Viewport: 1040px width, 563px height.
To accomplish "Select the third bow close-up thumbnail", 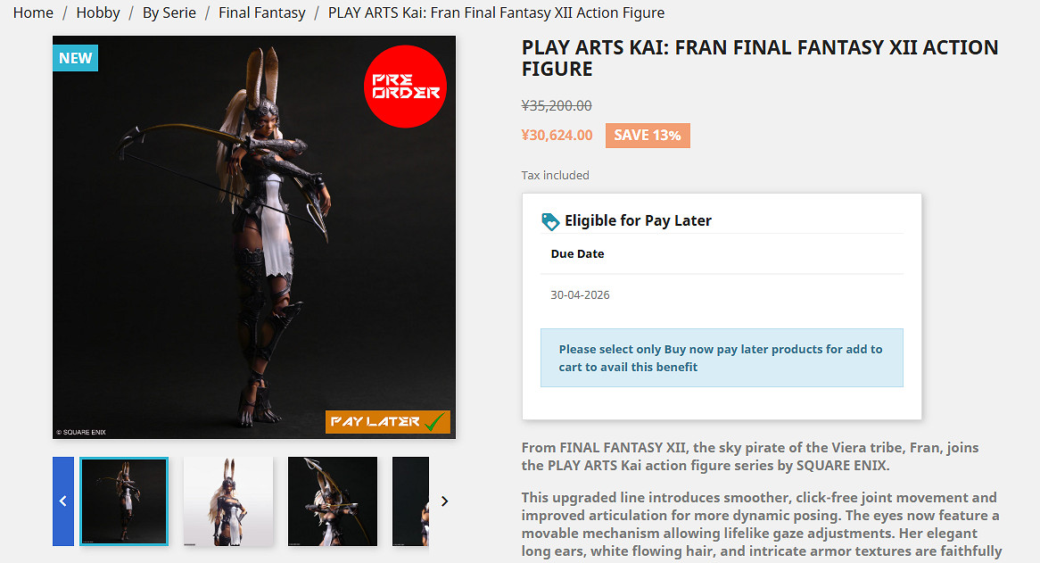I will [333, 501].
